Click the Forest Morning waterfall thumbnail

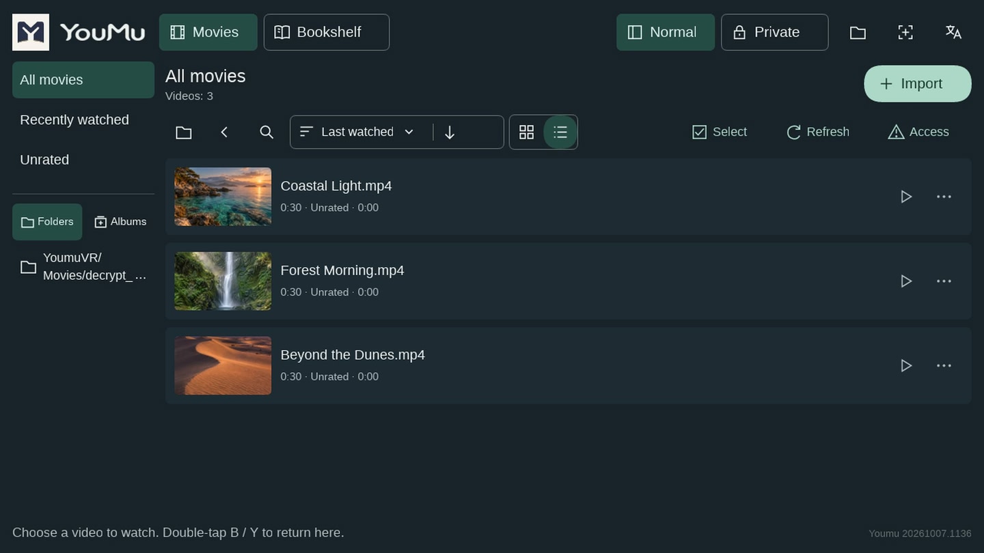(x=223, y=281)
